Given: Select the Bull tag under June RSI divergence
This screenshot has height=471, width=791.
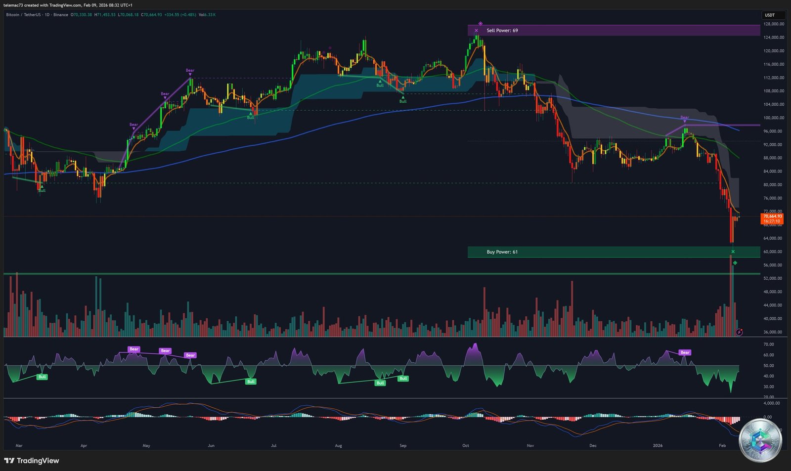Looking at the screenshot, I should [251, 382].
